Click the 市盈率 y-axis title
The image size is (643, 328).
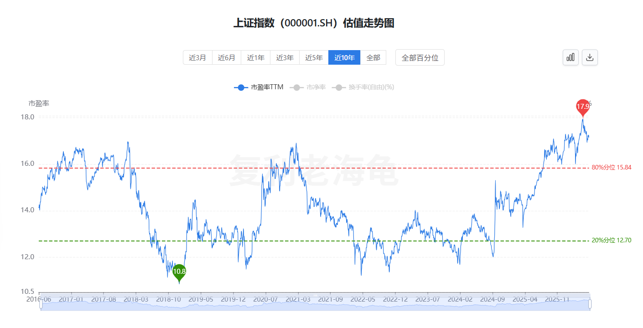39,103
